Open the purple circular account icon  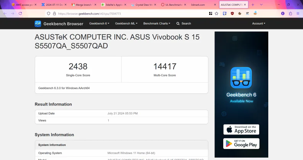point(283,13)
